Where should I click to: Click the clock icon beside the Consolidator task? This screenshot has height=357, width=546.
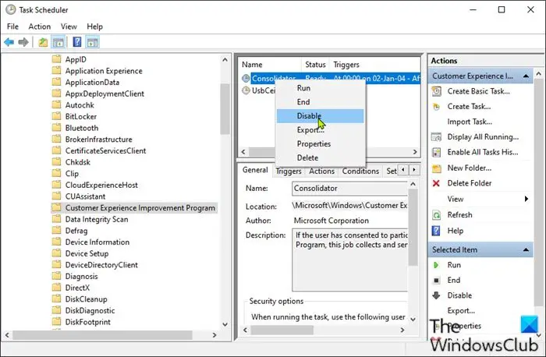tap(246, 78)
